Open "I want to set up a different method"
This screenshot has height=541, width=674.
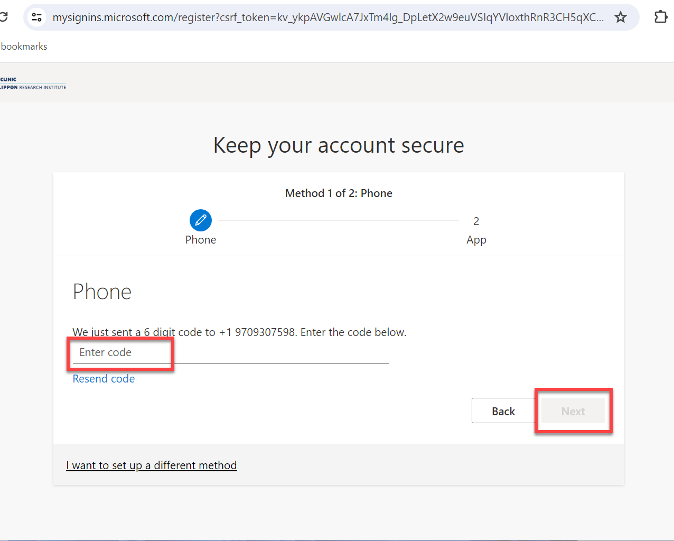click(152, 465)
